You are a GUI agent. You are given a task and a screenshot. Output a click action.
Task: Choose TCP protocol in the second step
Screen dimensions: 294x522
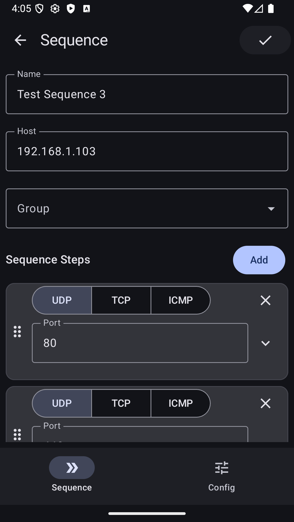pyautogui.click(x=121, y=403)
